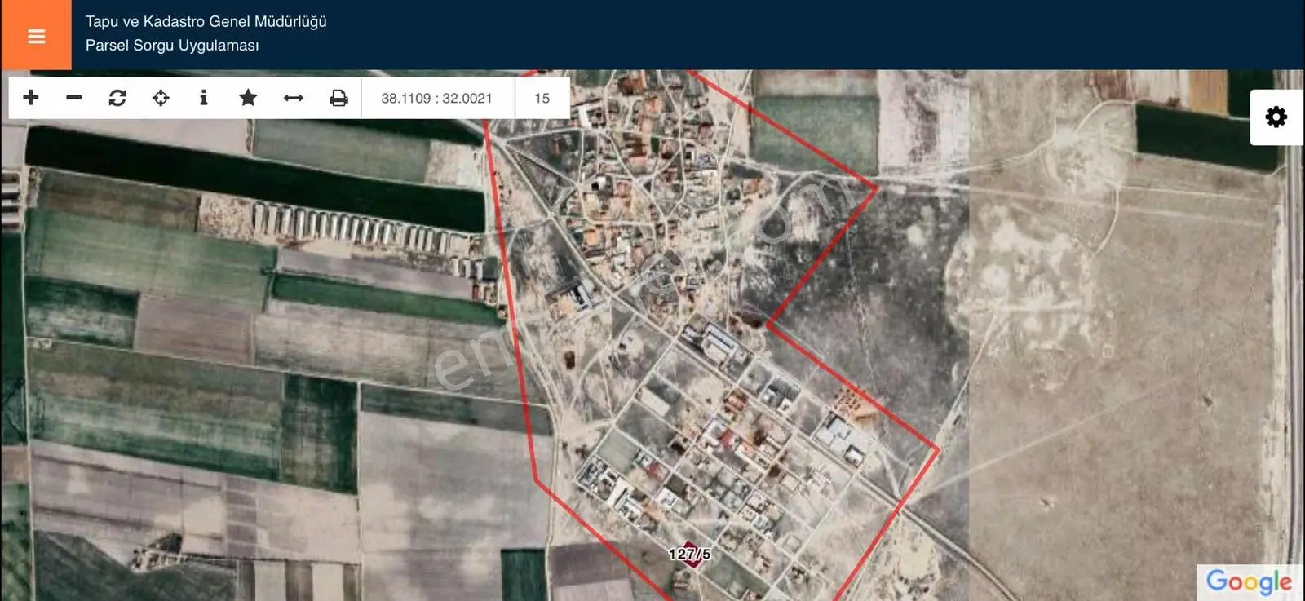Zoom out with the minus icon
Image resolution: width=1305 pixels, height=601 pixels.
74,98
